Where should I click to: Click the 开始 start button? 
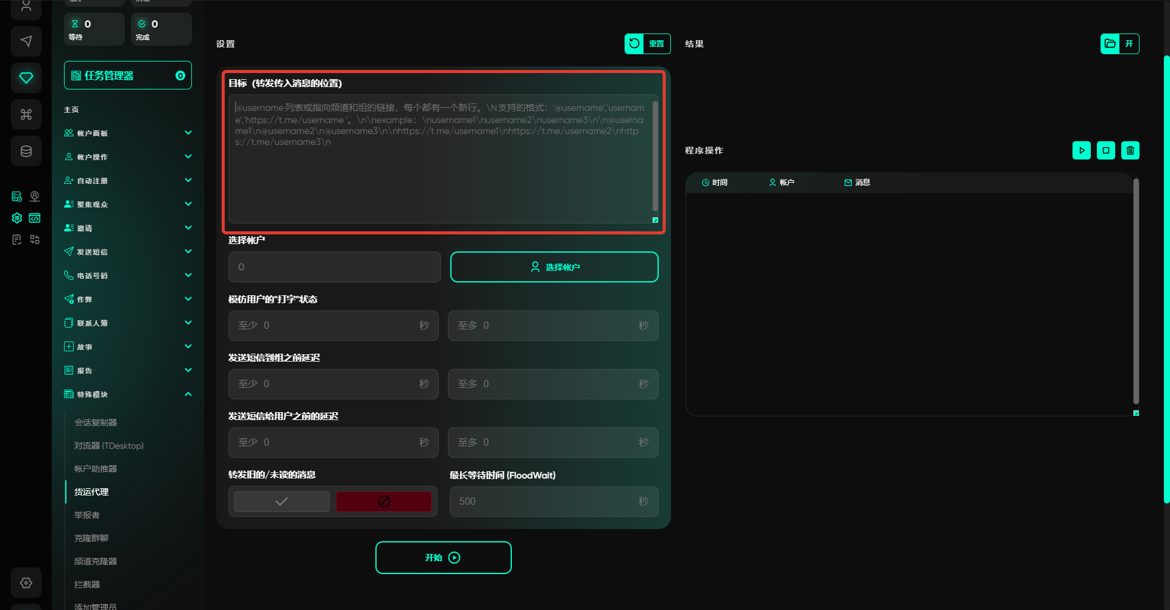(x=443, y=558)
